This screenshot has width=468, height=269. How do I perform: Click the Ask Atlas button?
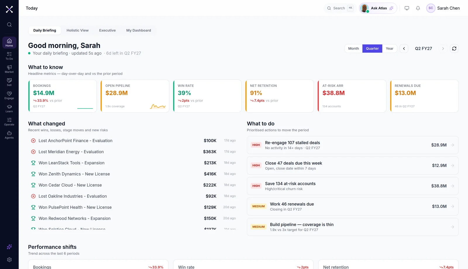378,8
